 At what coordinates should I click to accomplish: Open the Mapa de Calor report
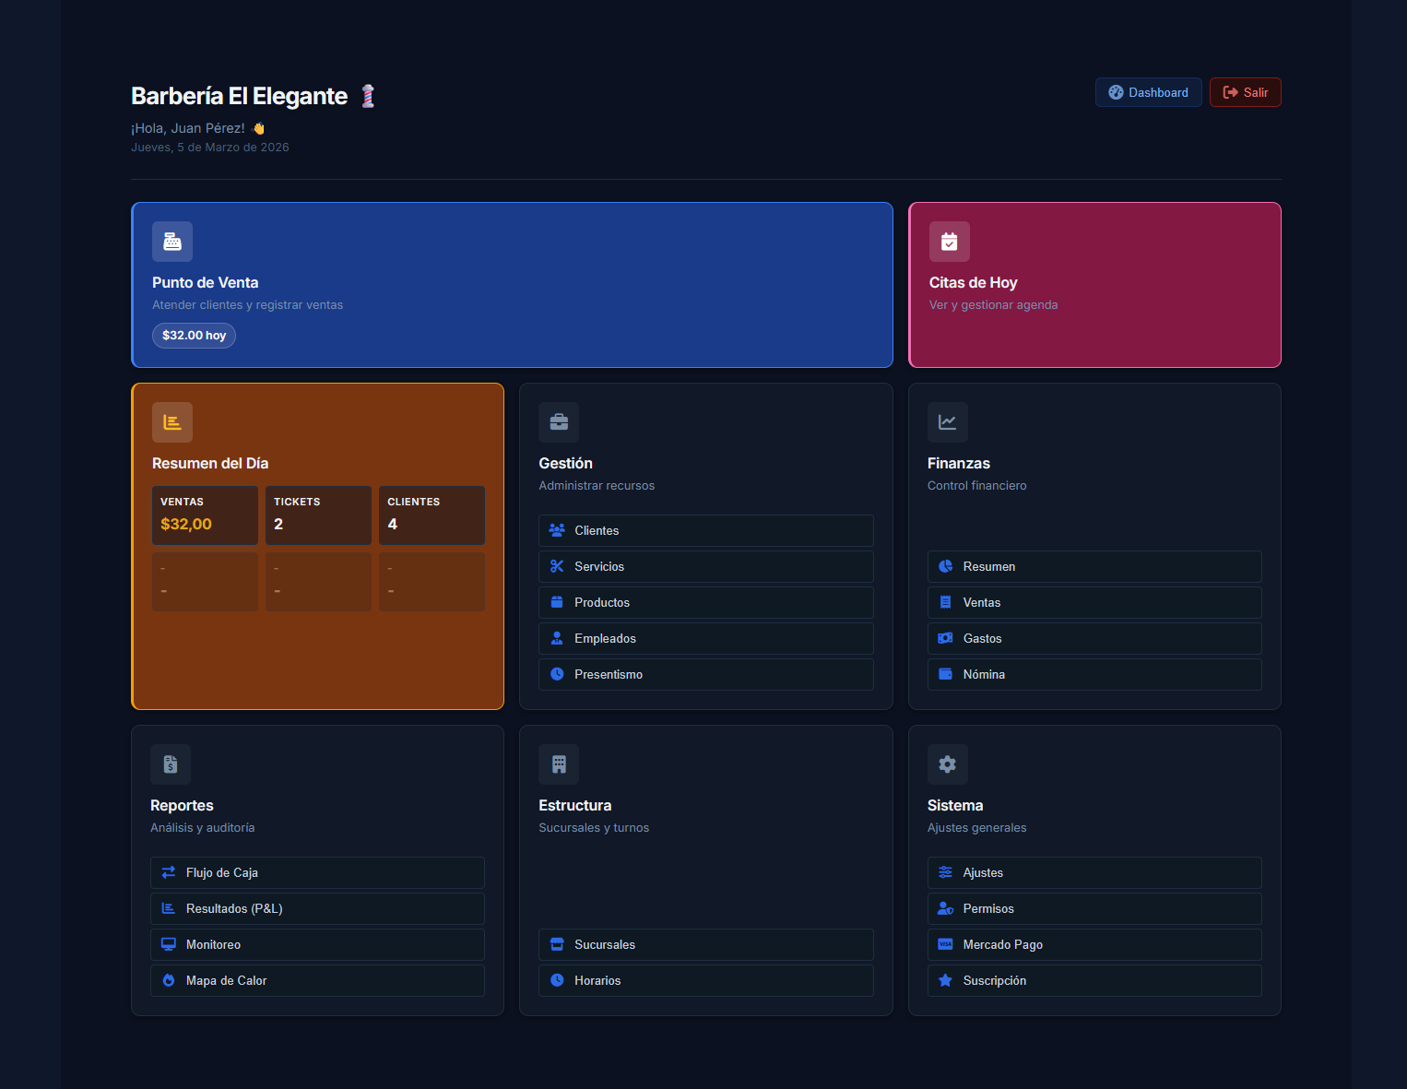316,980
